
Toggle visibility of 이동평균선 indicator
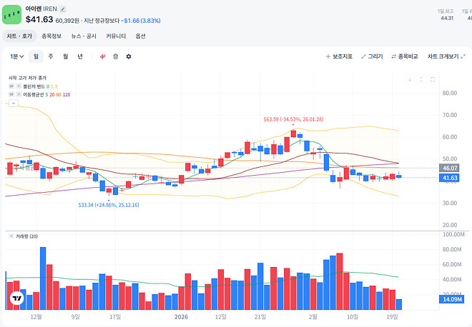[11, 94]
